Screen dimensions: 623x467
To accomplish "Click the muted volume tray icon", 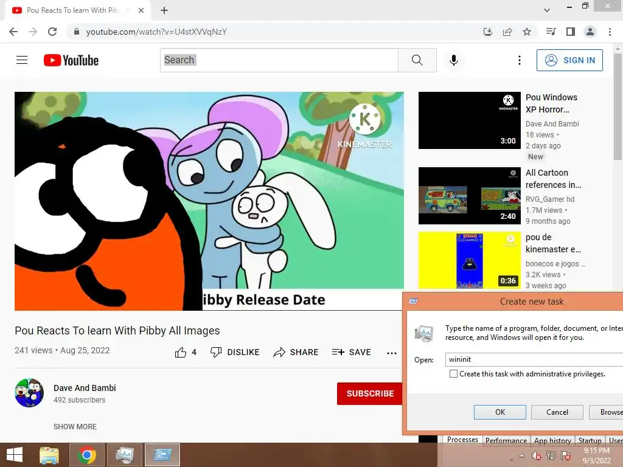I will tap(536, 455).
